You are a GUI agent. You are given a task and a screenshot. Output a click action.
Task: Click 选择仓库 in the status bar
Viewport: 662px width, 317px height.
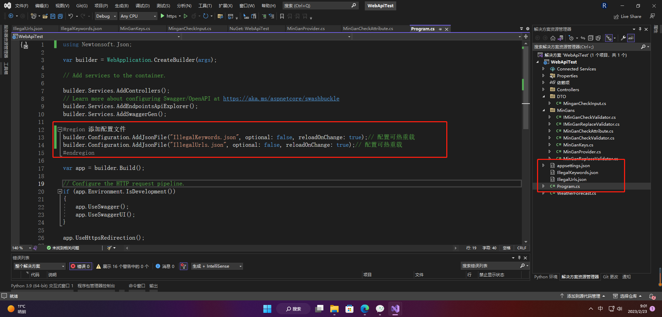627,296
